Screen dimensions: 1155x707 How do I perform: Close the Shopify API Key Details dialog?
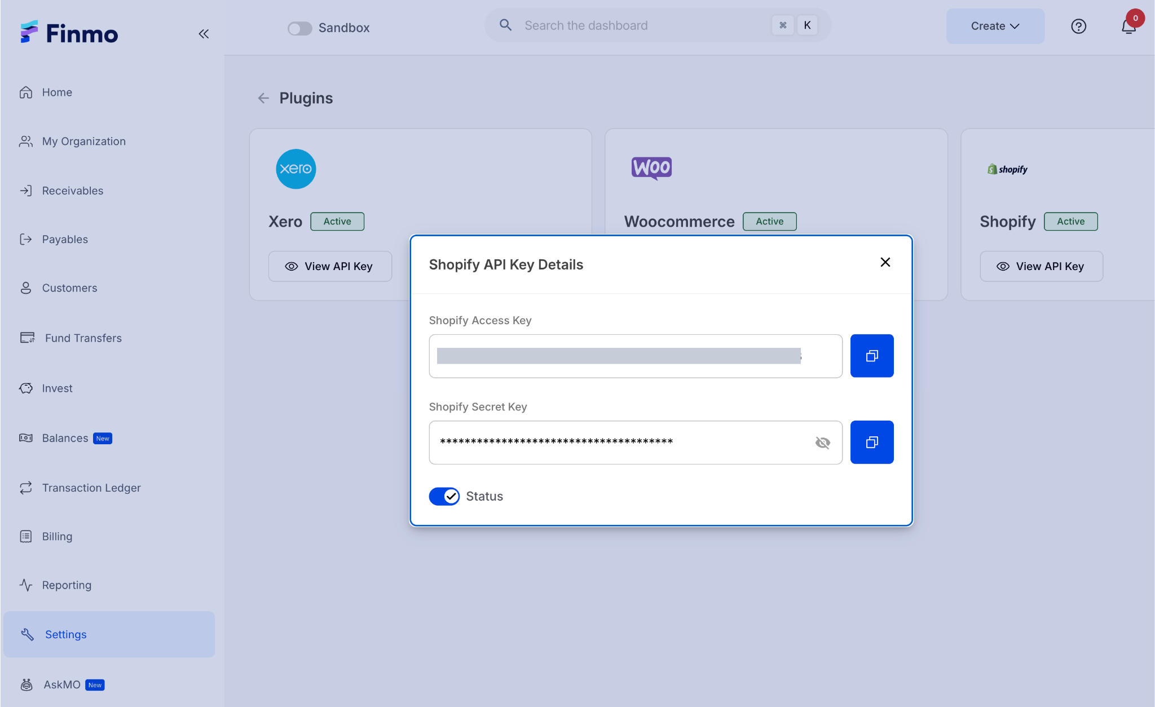[885, 262]
